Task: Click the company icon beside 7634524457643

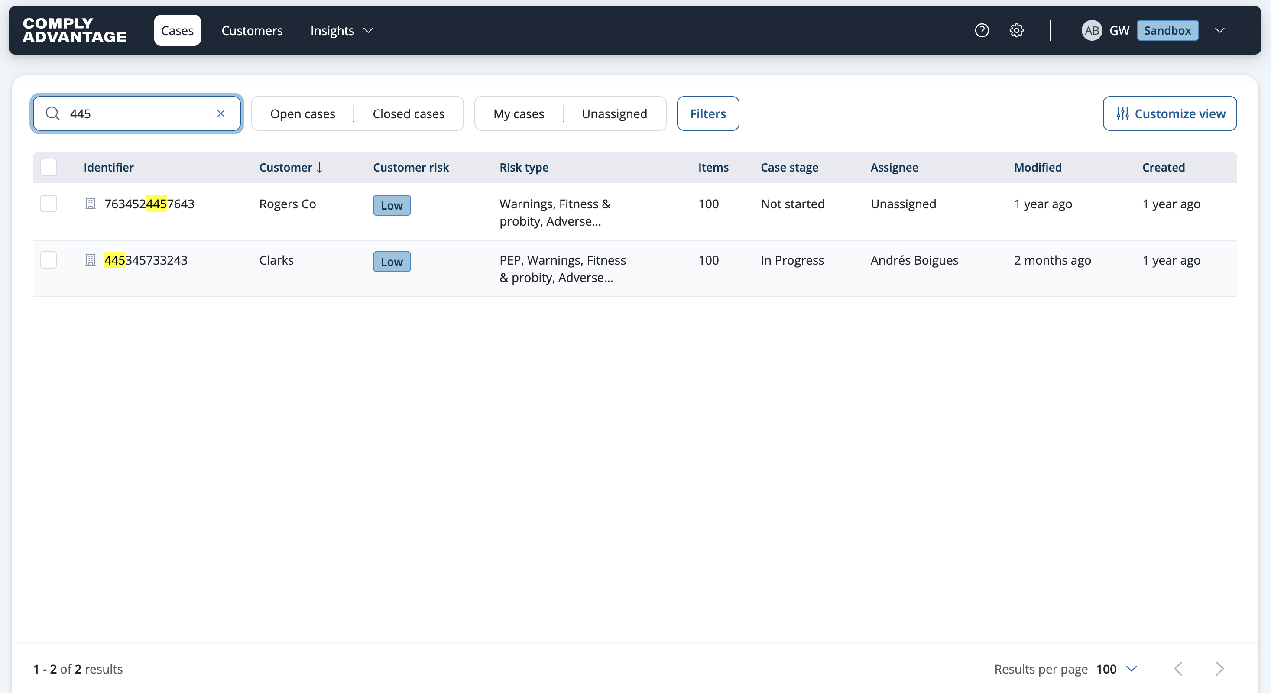Action: (x=90, y=204)
